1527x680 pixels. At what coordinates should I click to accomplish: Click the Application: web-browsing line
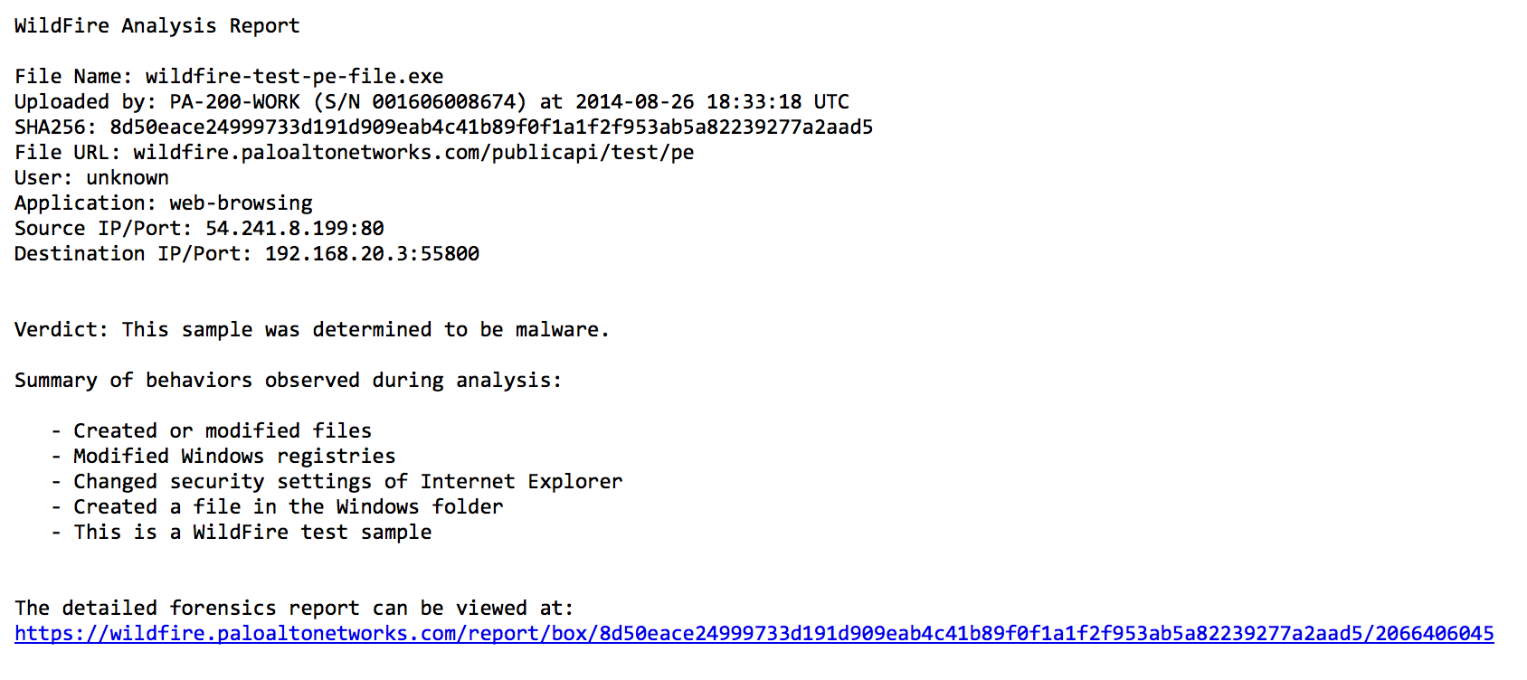pyautogui.click(x=164, y=203)
